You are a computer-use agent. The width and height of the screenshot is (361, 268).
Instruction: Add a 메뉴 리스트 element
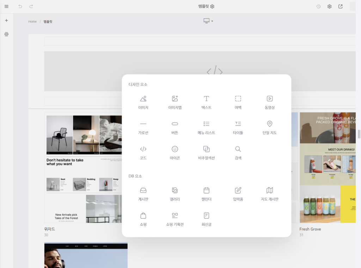pos(207,128)
